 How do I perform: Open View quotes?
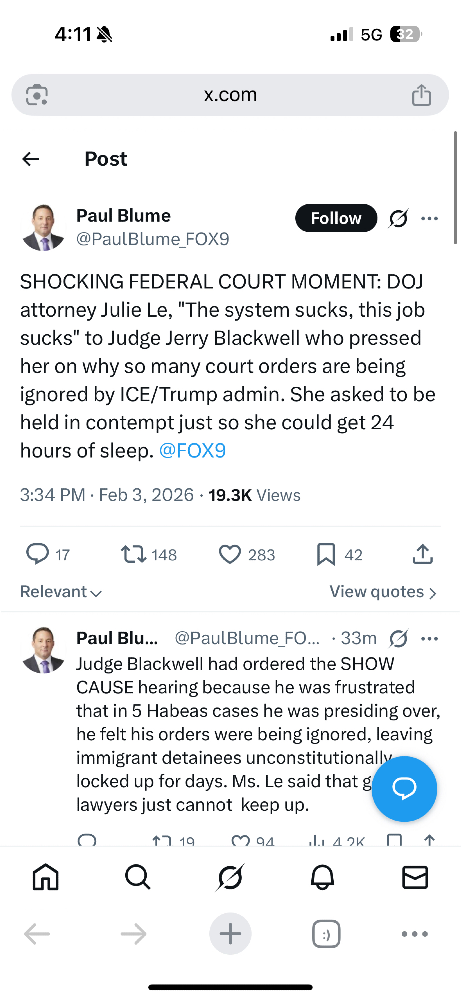point(383,592)
